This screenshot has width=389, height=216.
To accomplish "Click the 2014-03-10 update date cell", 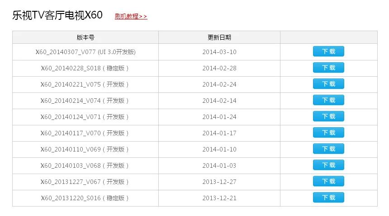I will click(x=219, y=52).
